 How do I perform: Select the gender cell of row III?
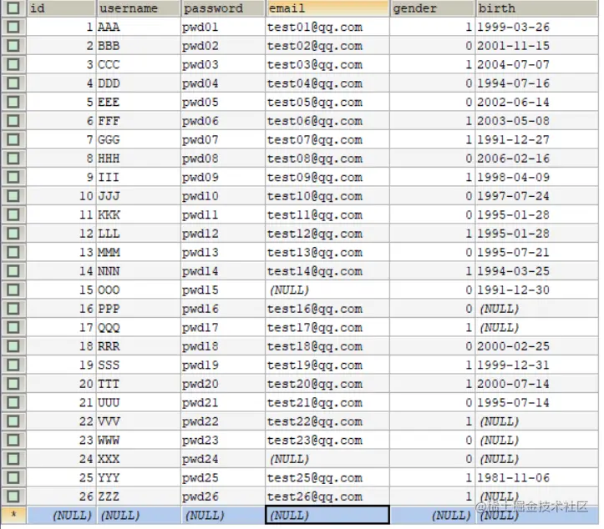432,178
